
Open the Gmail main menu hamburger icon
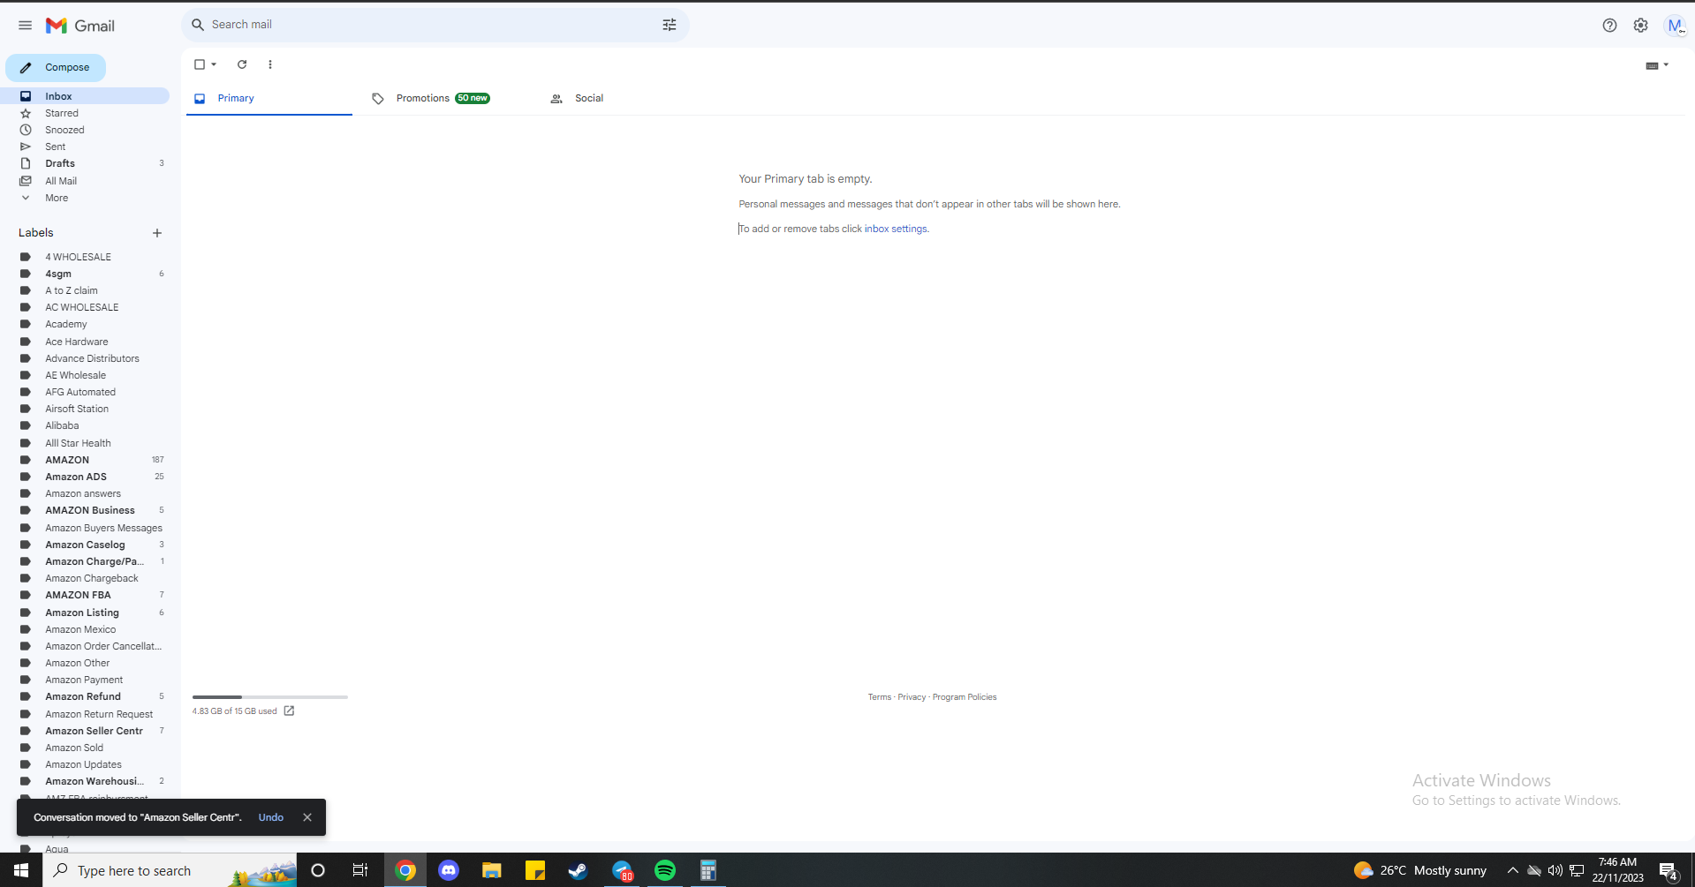tap(25, 26)
